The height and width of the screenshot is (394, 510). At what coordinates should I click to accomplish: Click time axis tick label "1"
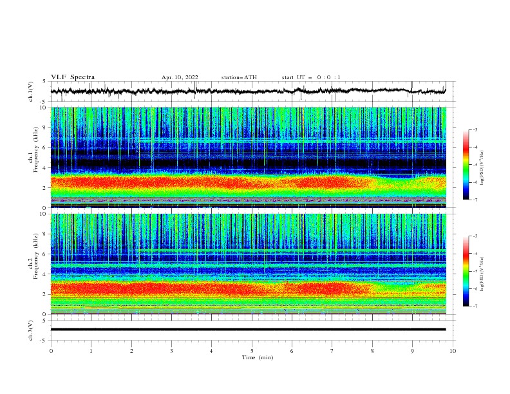tap(91, 351)
